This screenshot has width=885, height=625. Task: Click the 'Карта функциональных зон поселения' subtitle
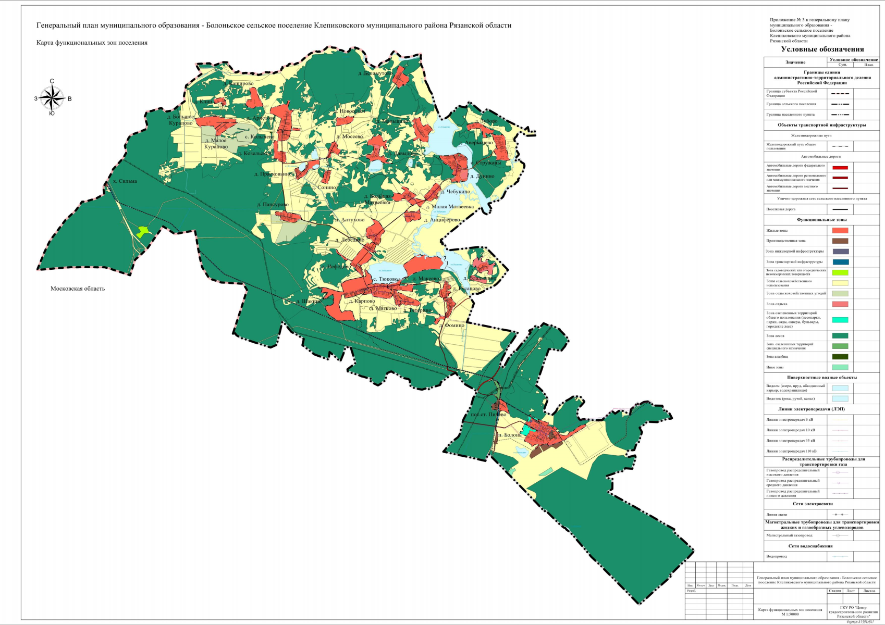(92, 43)
